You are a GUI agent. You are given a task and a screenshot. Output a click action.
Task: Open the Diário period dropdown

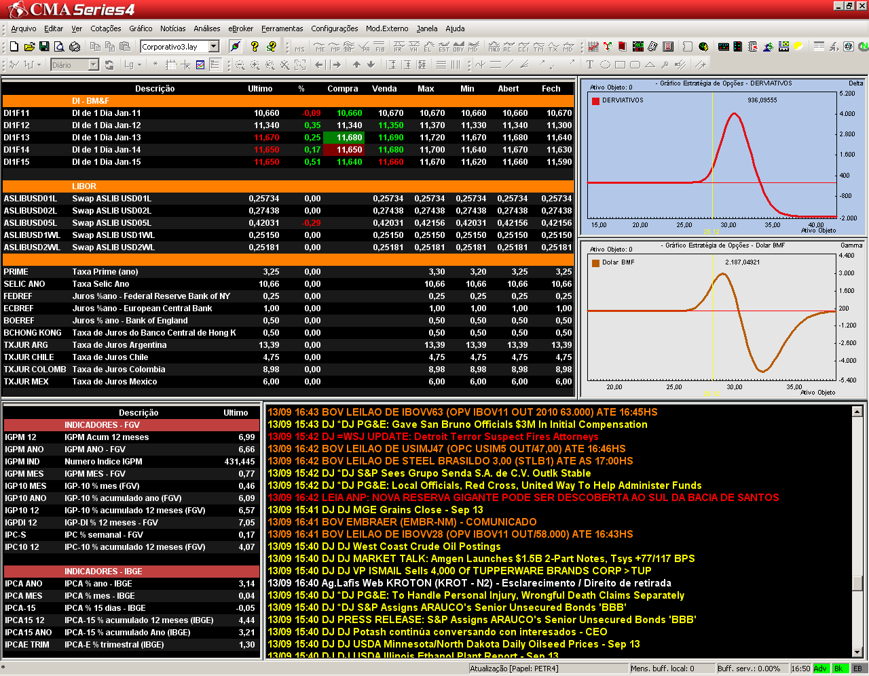pyautogui.click(x=93, y=65)
